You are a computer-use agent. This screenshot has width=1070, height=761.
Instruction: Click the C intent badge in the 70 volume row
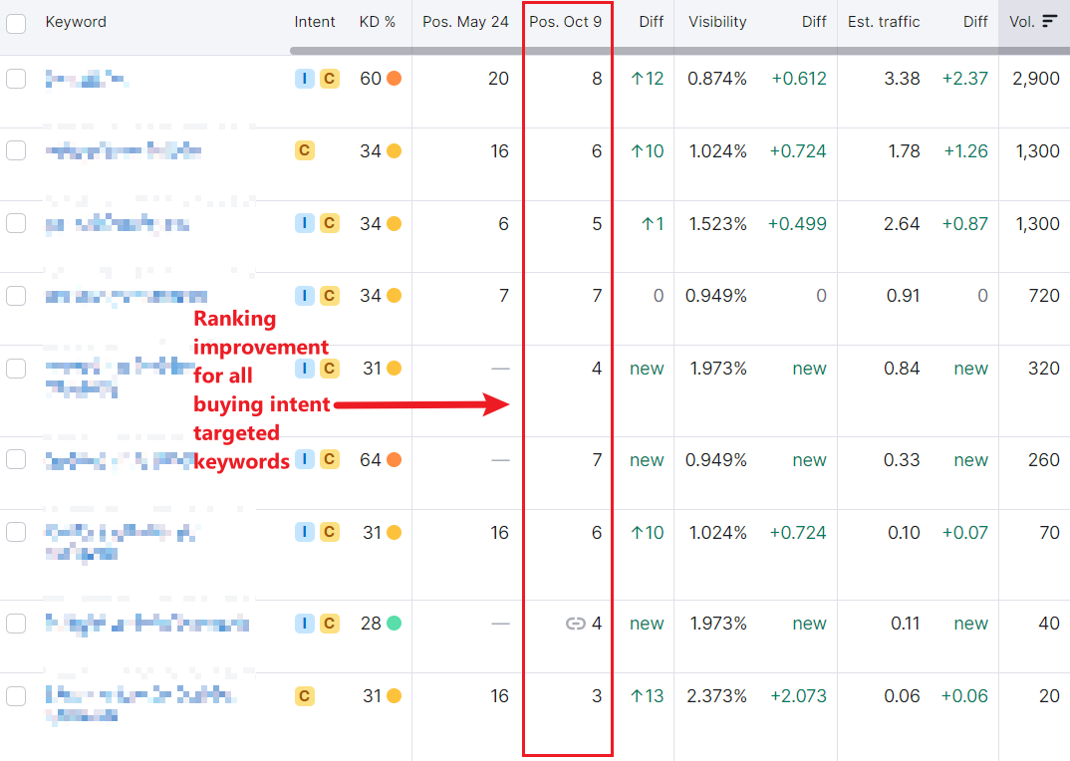point(330,532)
